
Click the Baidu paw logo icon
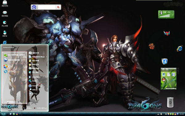(34, 7)
